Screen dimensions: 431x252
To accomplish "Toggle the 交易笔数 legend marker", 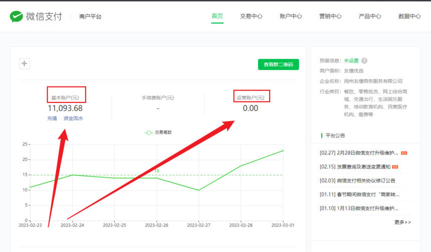I will [149, 132].
